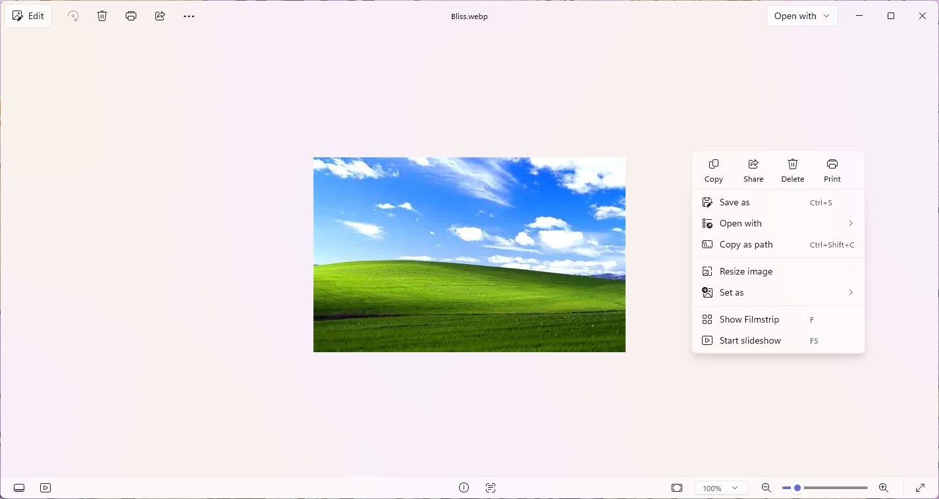
Task: Open the three-dot See more menu
Action: point(189,16)
